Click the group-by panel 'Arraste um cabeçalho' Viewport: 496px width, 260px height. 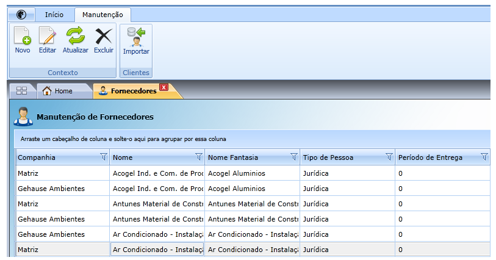point(252,139)
